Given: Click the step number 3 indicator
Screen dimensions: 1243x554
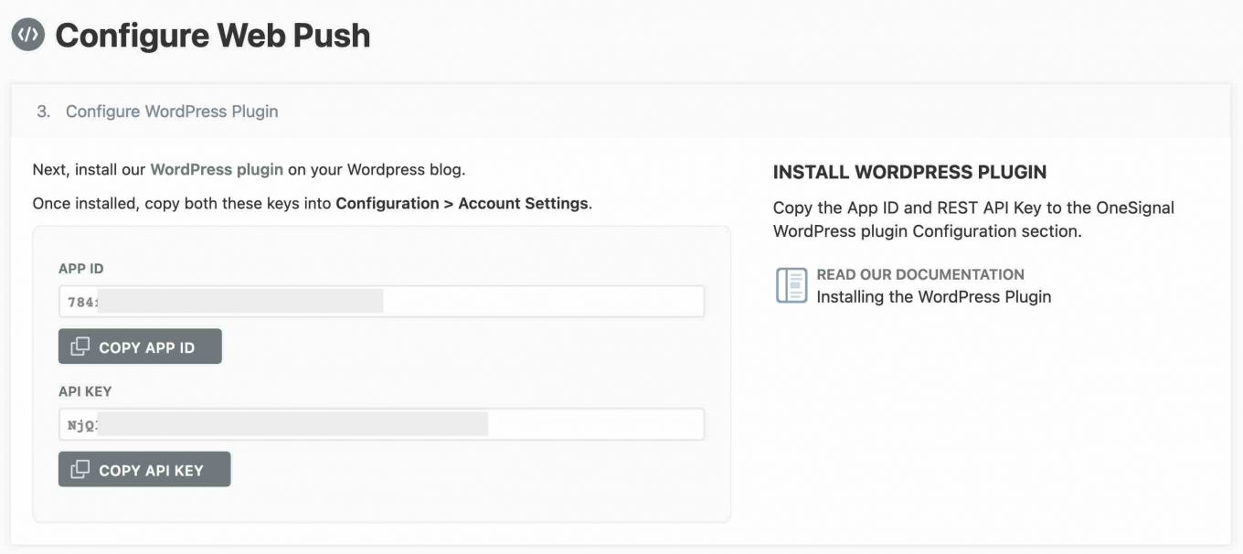Looking at the screenshot, I should click(x=43, y=112).
